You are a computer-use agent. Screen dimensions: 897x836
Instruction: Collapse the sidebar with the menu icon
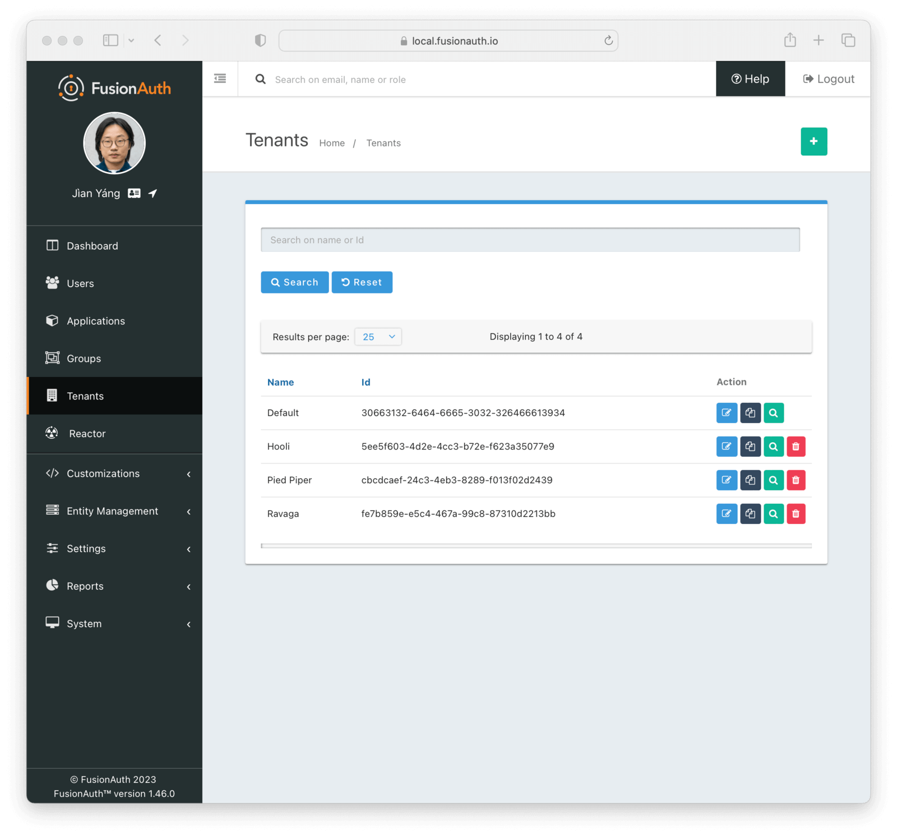[220, 79]
